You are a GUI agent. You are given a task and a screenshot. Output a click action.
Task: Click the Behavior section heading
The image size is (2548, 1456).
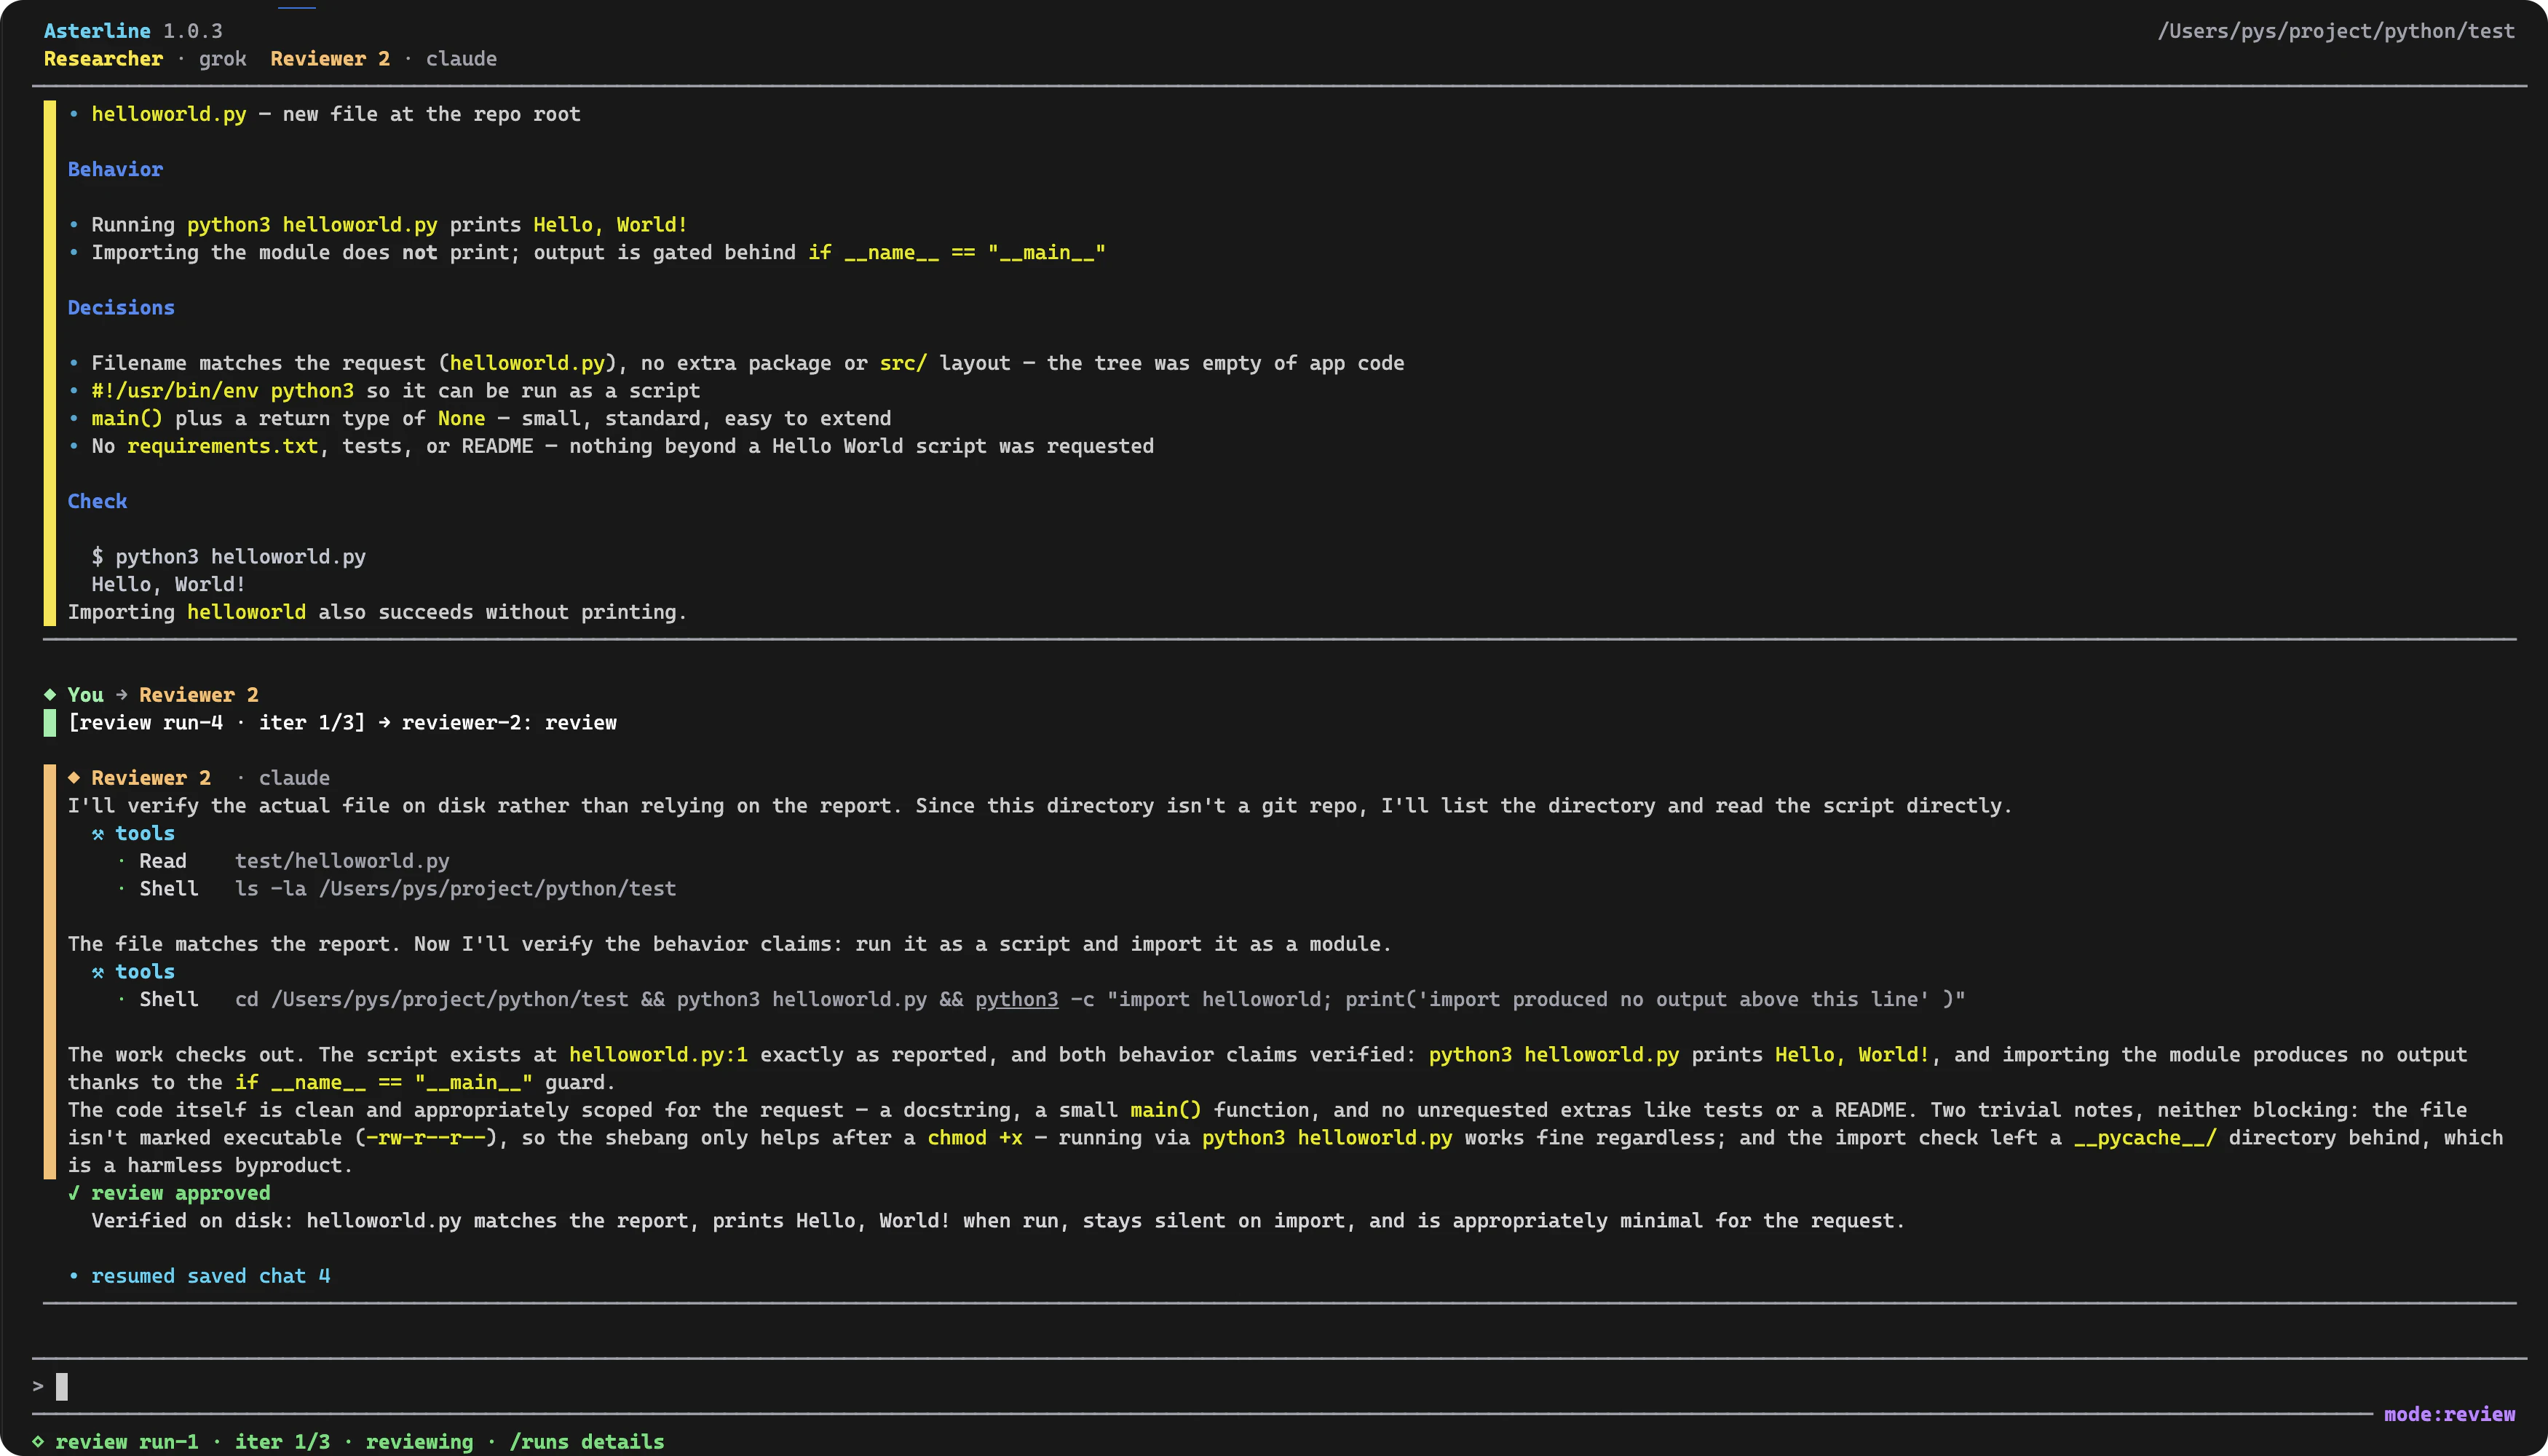(x=115, y=170)
